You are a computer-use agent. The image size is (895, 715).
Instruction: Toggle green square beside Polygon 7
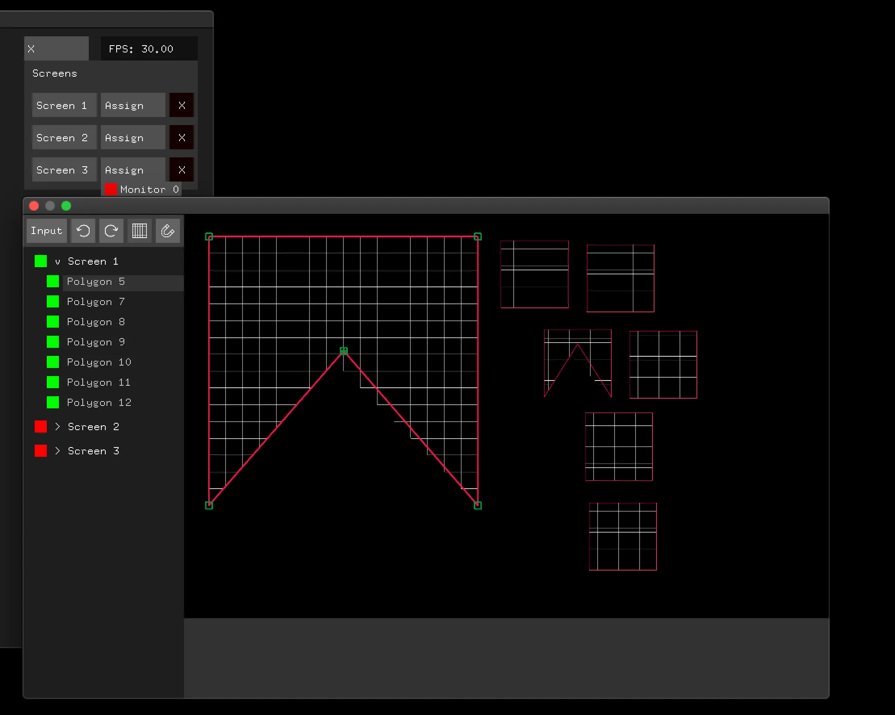click(53, 301)
